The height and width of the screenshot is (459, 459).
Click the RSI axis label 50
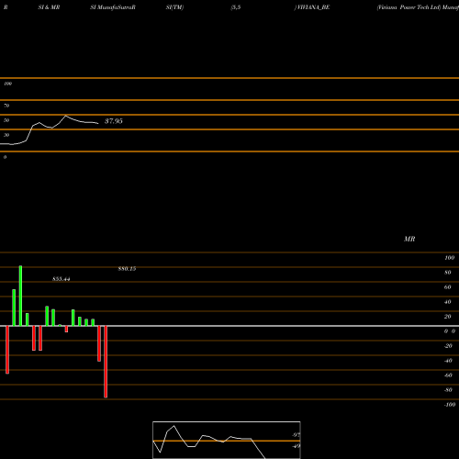6,120
